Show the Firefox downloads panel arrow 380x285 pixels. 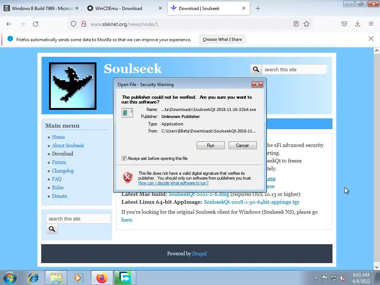point(357,24)
